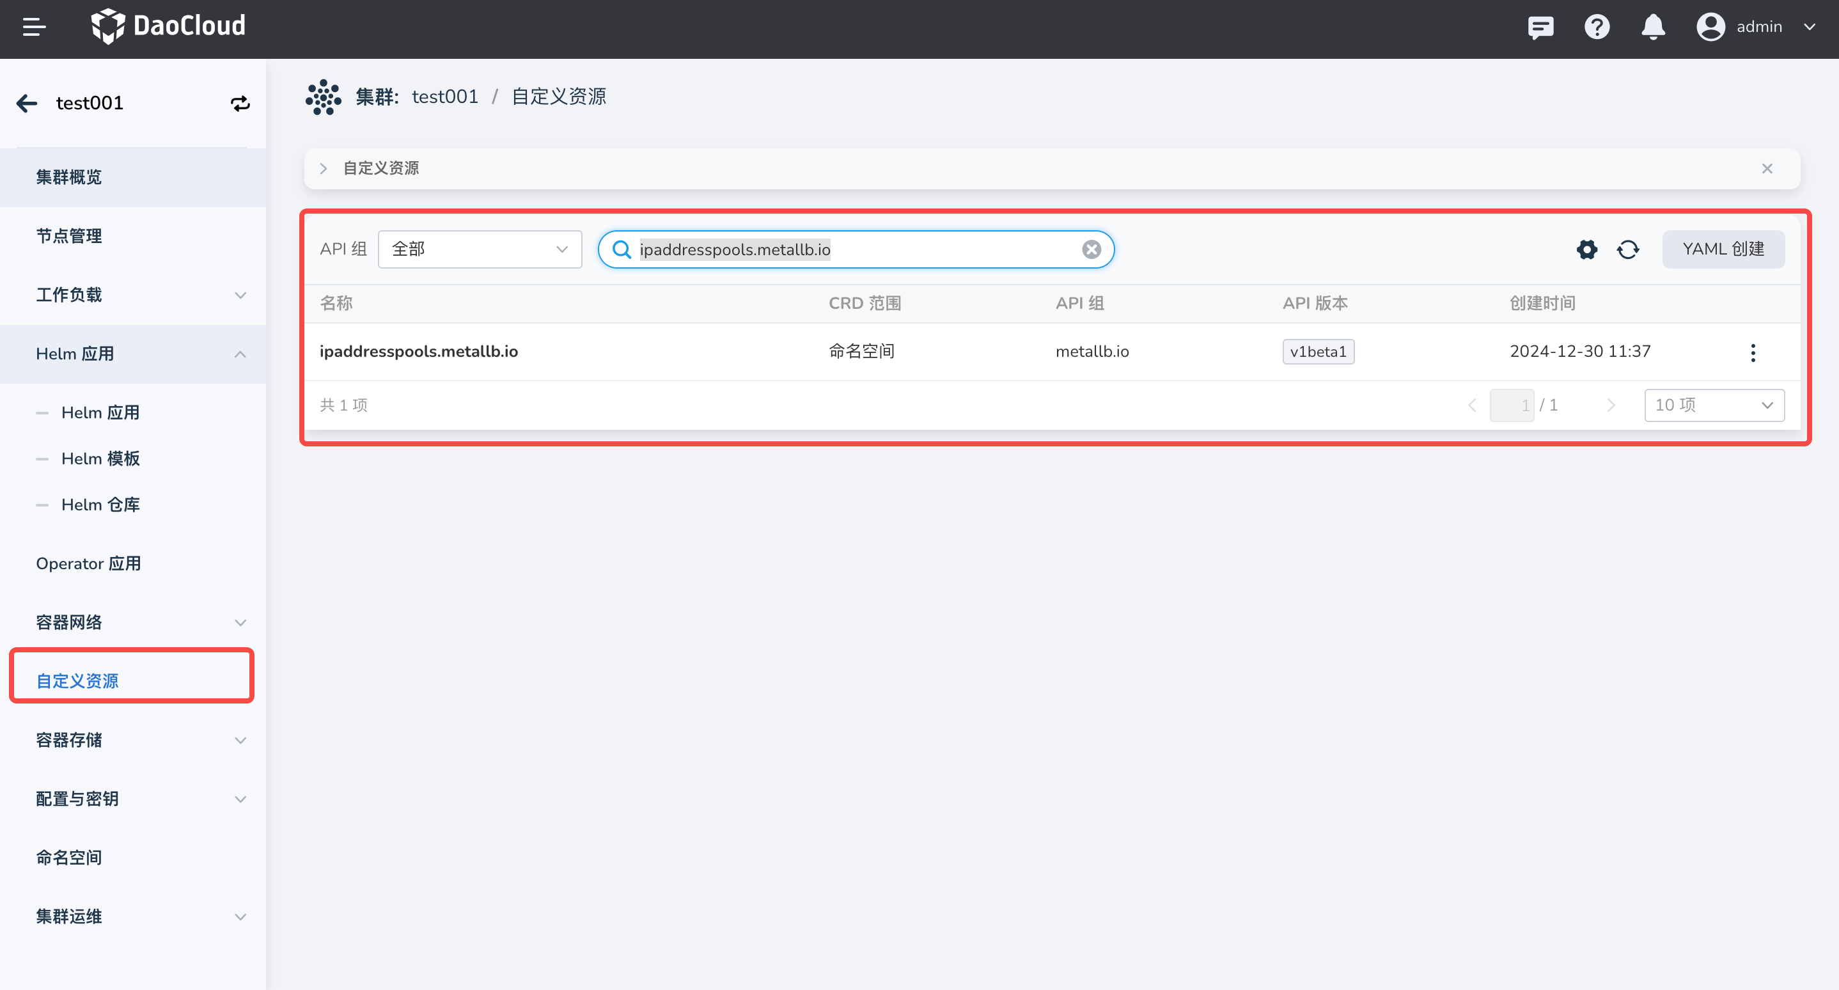Open table column settings gear
The height and width of the screenshot is (990, 1839).
point(1586,249)
